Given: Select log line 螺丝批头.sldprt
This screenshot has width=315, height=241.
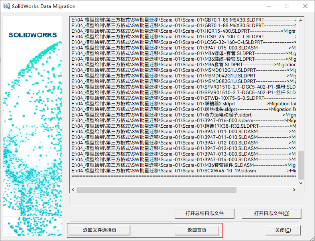Looking at the screenshot, I should (x=183, y=109).
